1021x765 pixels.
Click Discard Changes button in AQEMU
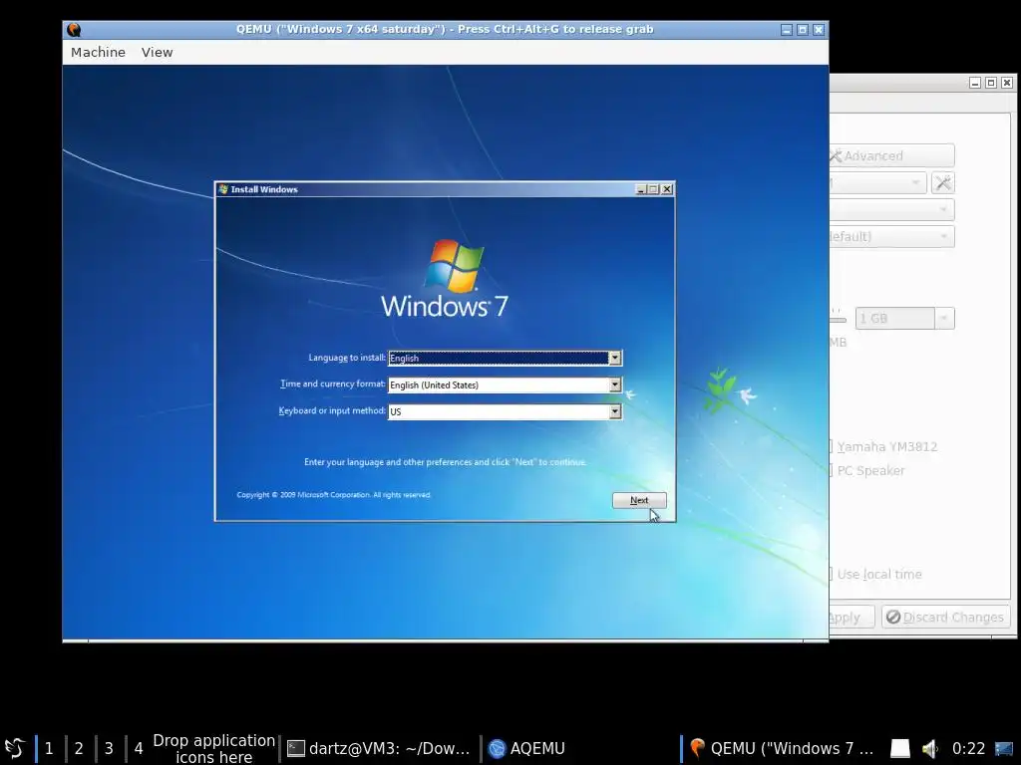[945, 617]
